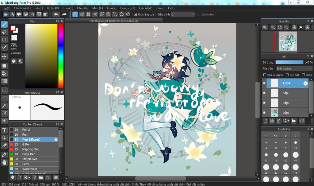
Task: Select the G Pen brush
Action: [x=34, y=144]
